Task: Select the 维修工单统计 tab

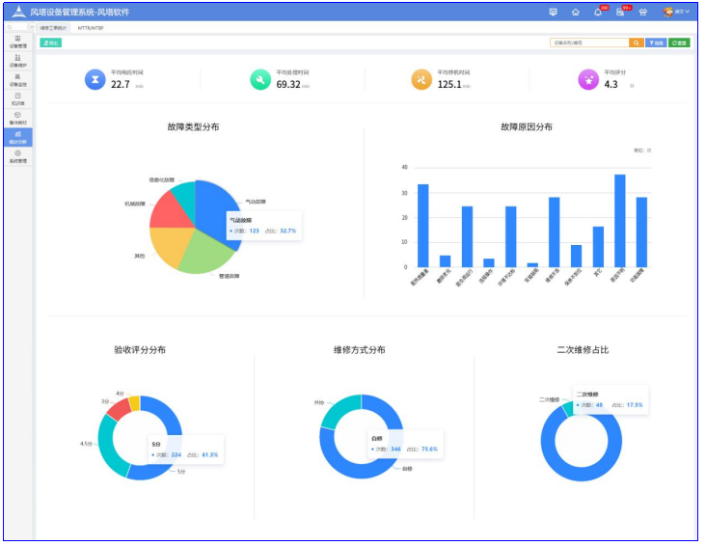Action: pos(54,28)
